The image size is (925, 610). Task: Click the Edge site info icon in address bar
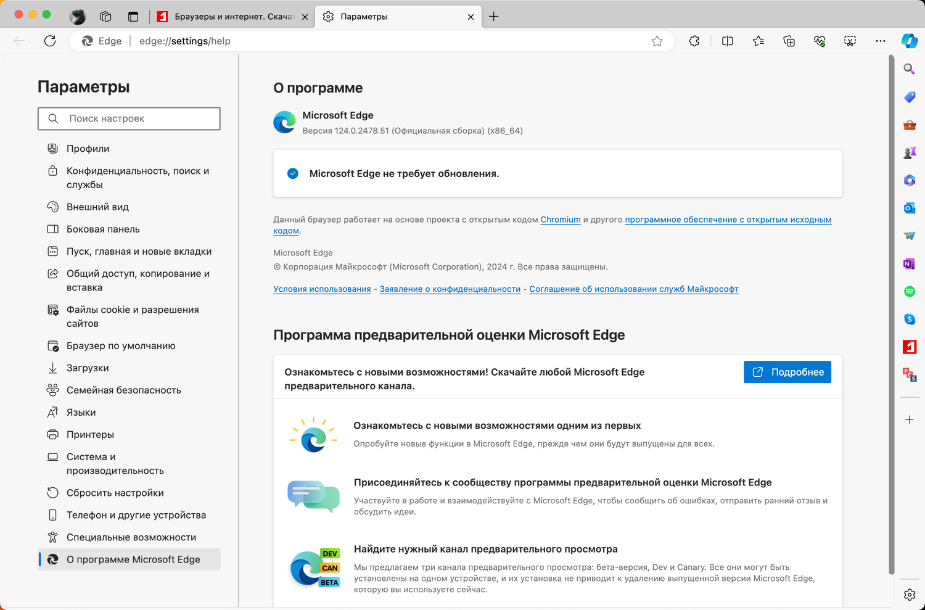pyautogui.click(x=102, y=41)
